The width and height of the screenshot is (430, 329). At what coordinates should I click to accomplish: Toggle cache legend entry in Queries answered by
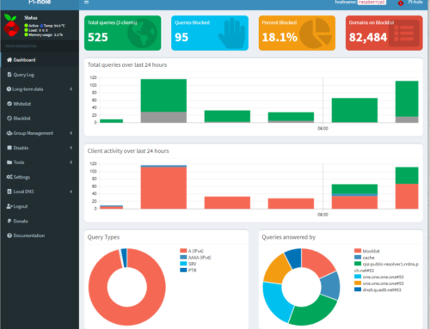[365, 258]
